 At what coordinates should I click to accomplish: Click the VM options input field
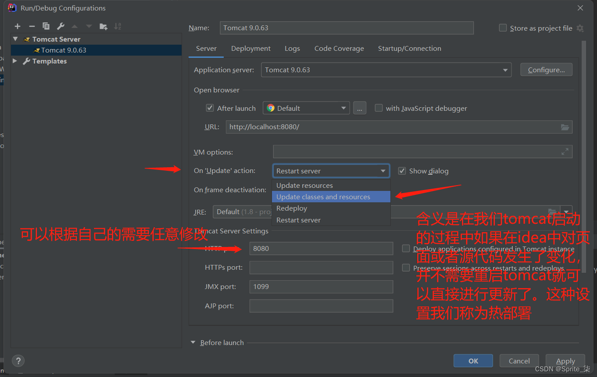(422, 152)
